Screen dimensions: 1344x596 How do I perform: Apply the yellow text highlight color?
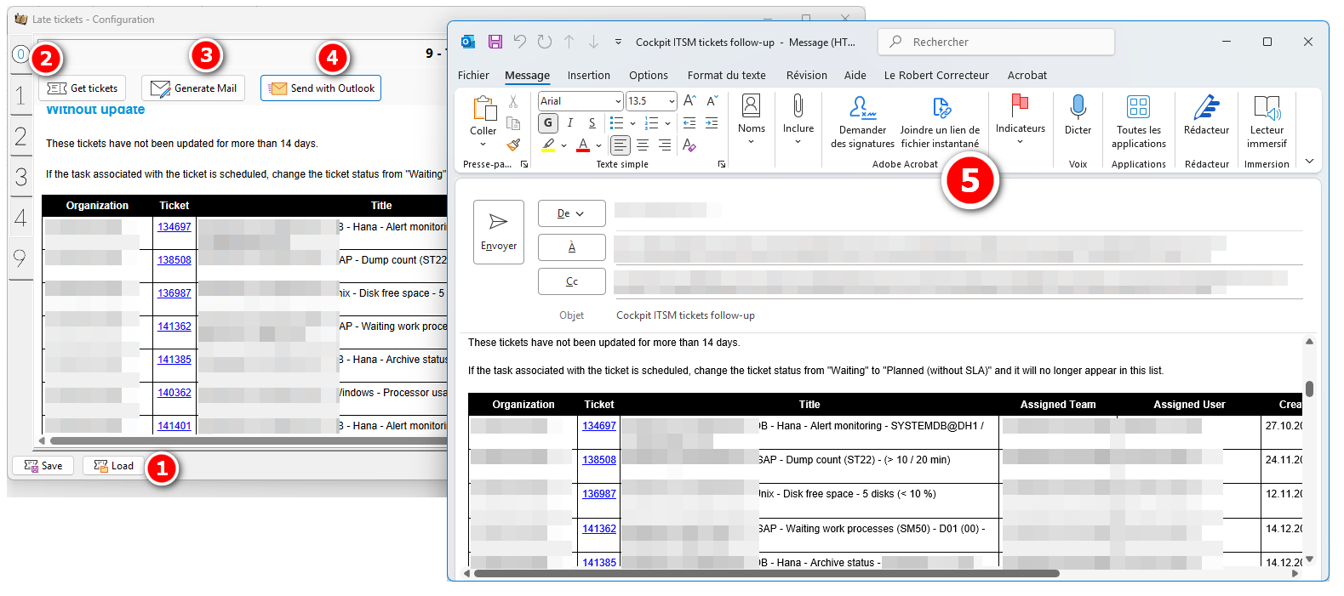pyautogui.click(x=549, y=145)
